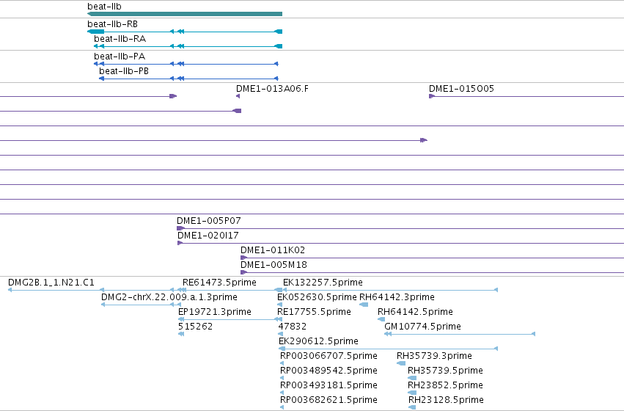Select the beat-IIb-RA transcript feature
Image resolution: width=624 pixels, height=411 pixels.
point(188,46)
